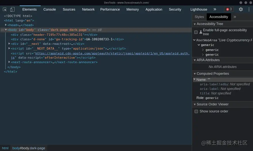The height and width of the screenshot is (151, 253).
Task: Click the red error count badge
Action: 229,9
